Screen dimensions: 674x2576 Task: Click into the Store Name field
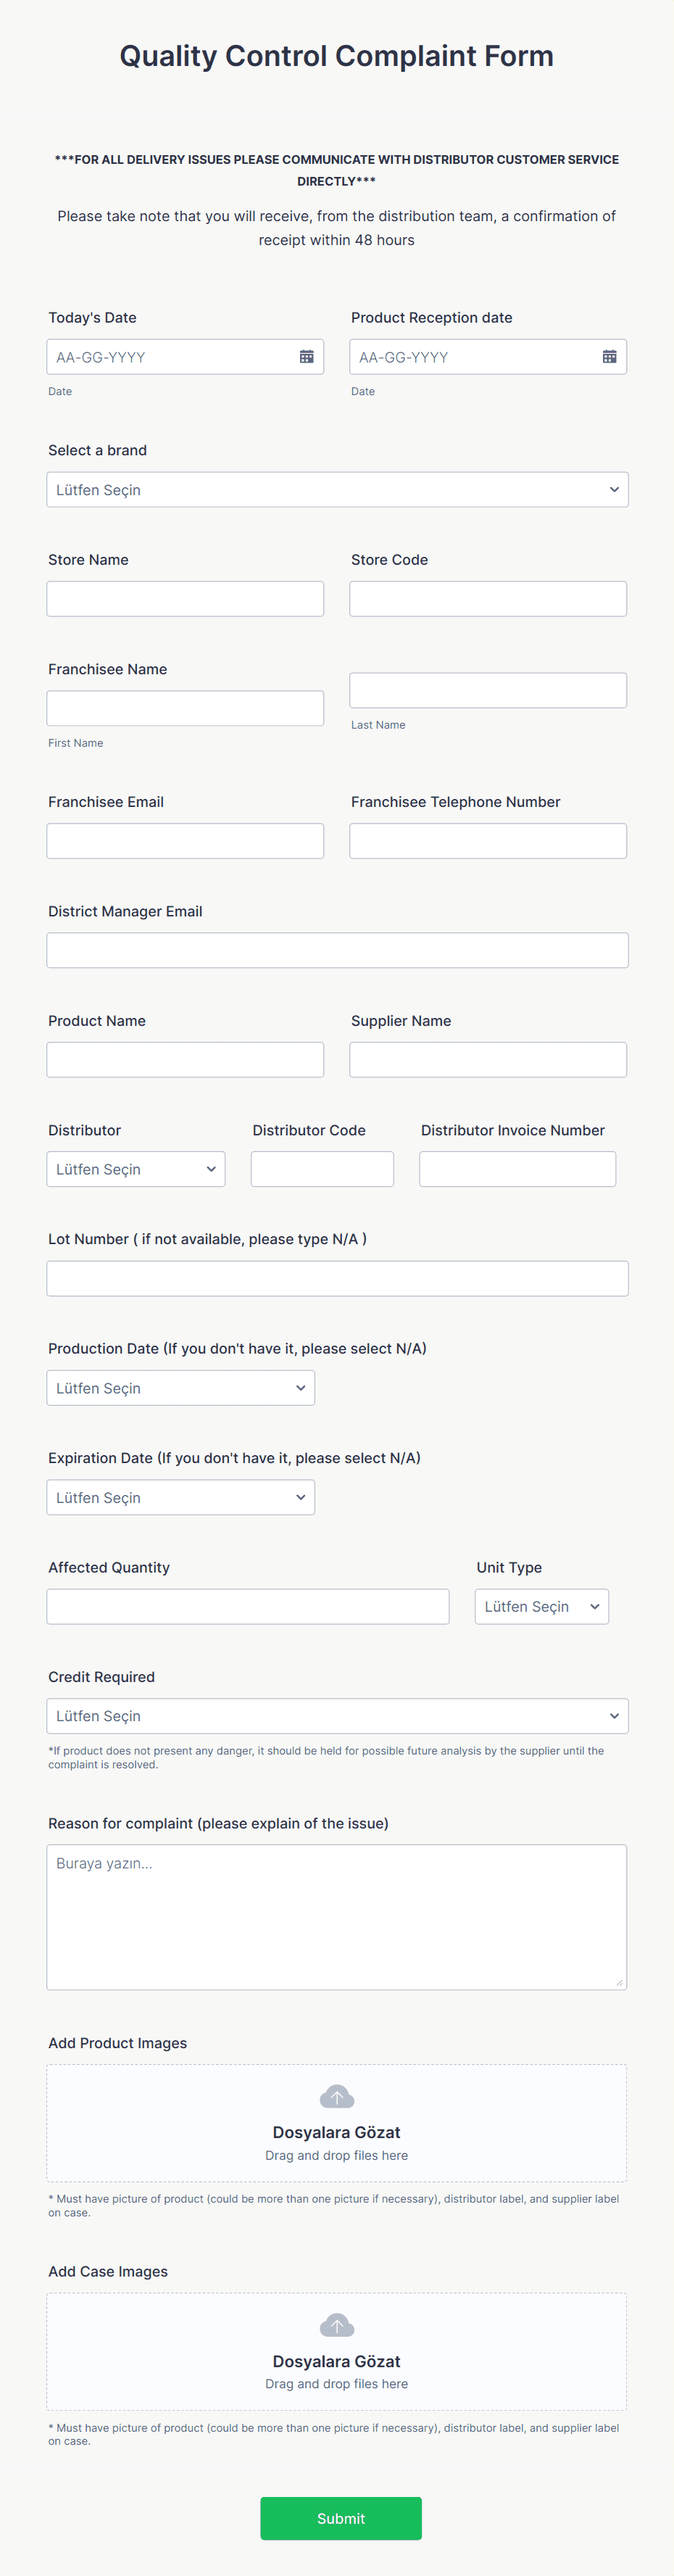click(x=185, y=598)
